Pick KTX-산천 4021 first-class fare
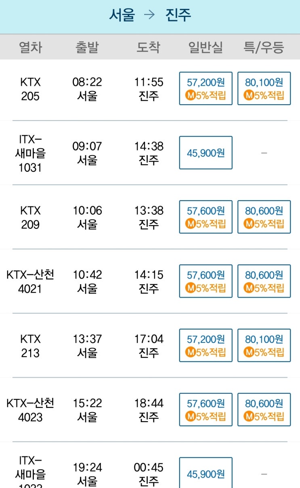 (264, 281)
